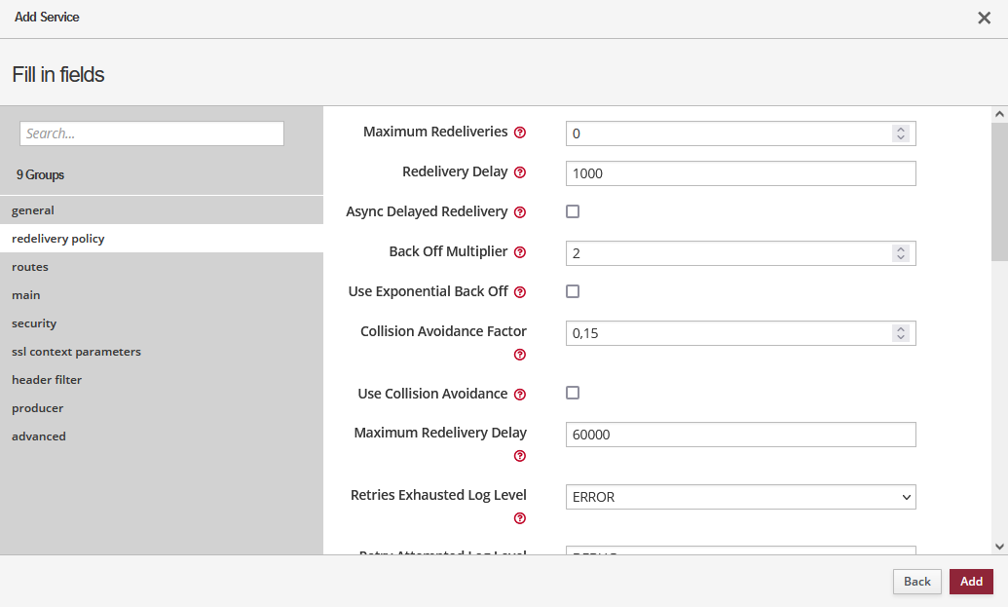1008x607 pixels.
Task: Open ssl context parameters group
Action: pos(76,352)
